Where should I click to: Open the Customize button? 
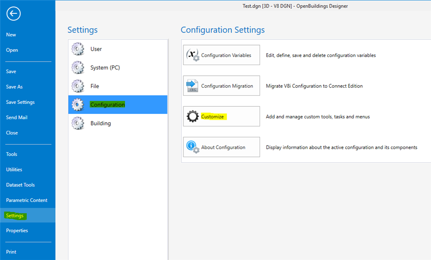[221, 116]
